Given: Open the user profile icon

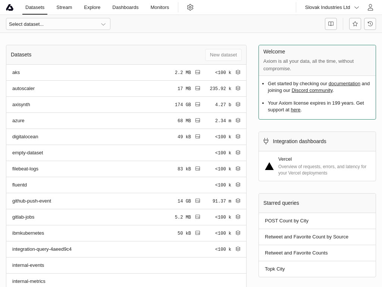Looking at the screenshot, I should point(370,7).
